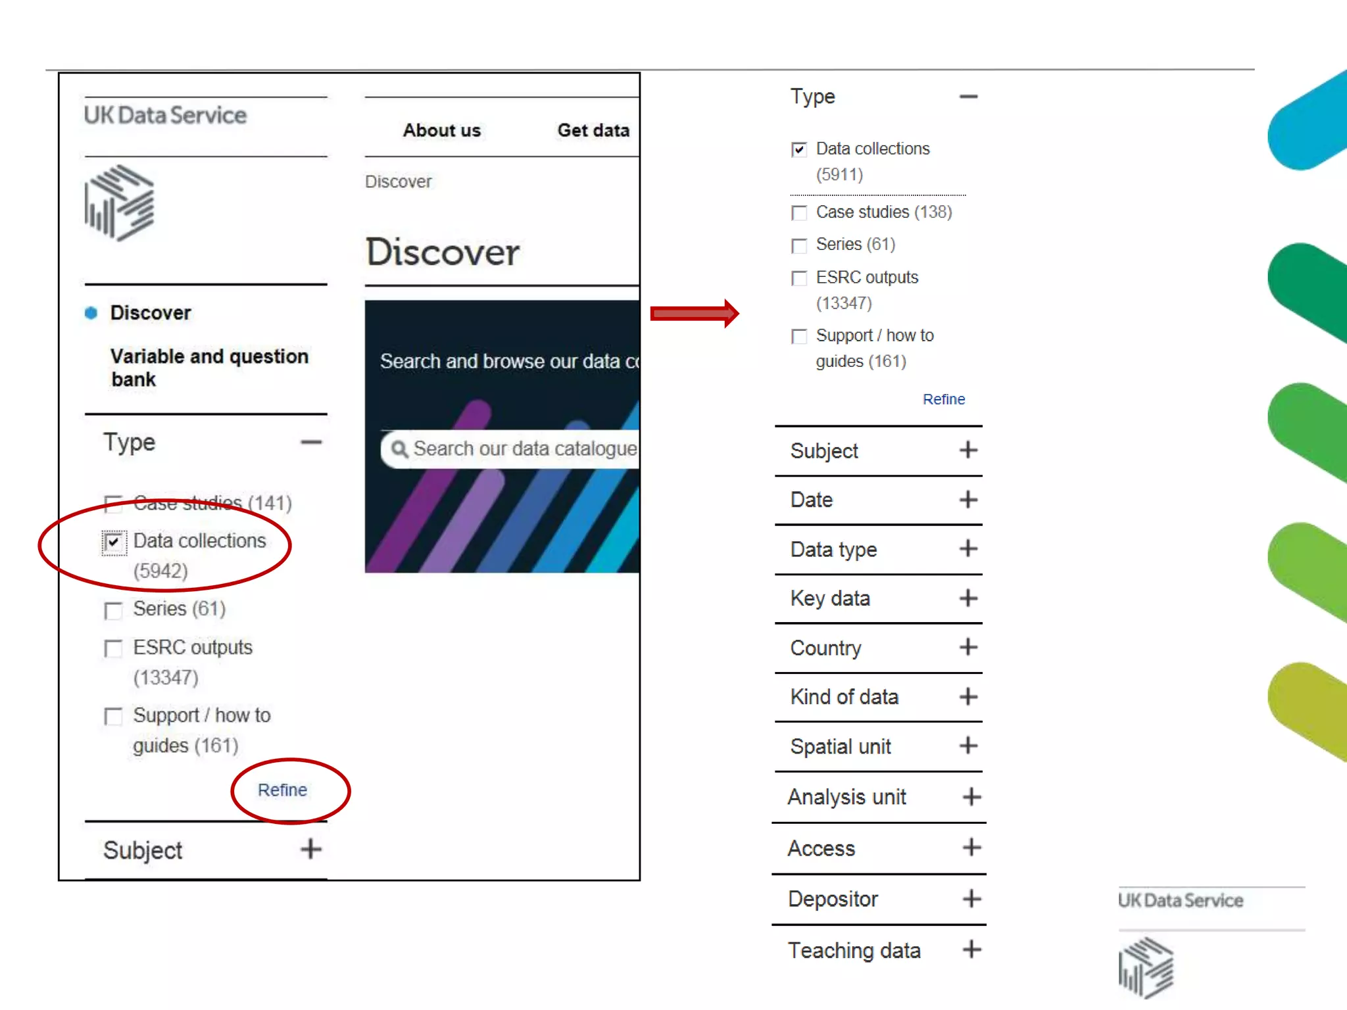Click the plus icon beside Depositor
This screenshot has height=1010, width=1347.
(971, 898)
